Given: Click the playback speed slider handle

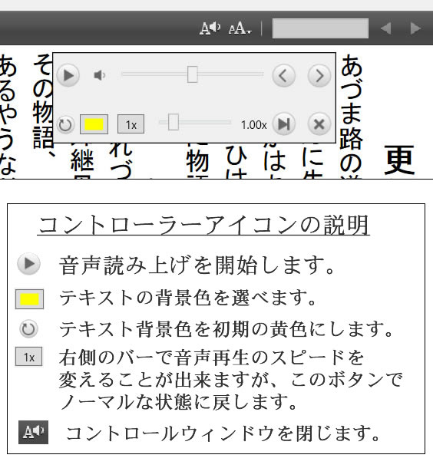Looking at the screenshot, I should click(174, 122).
